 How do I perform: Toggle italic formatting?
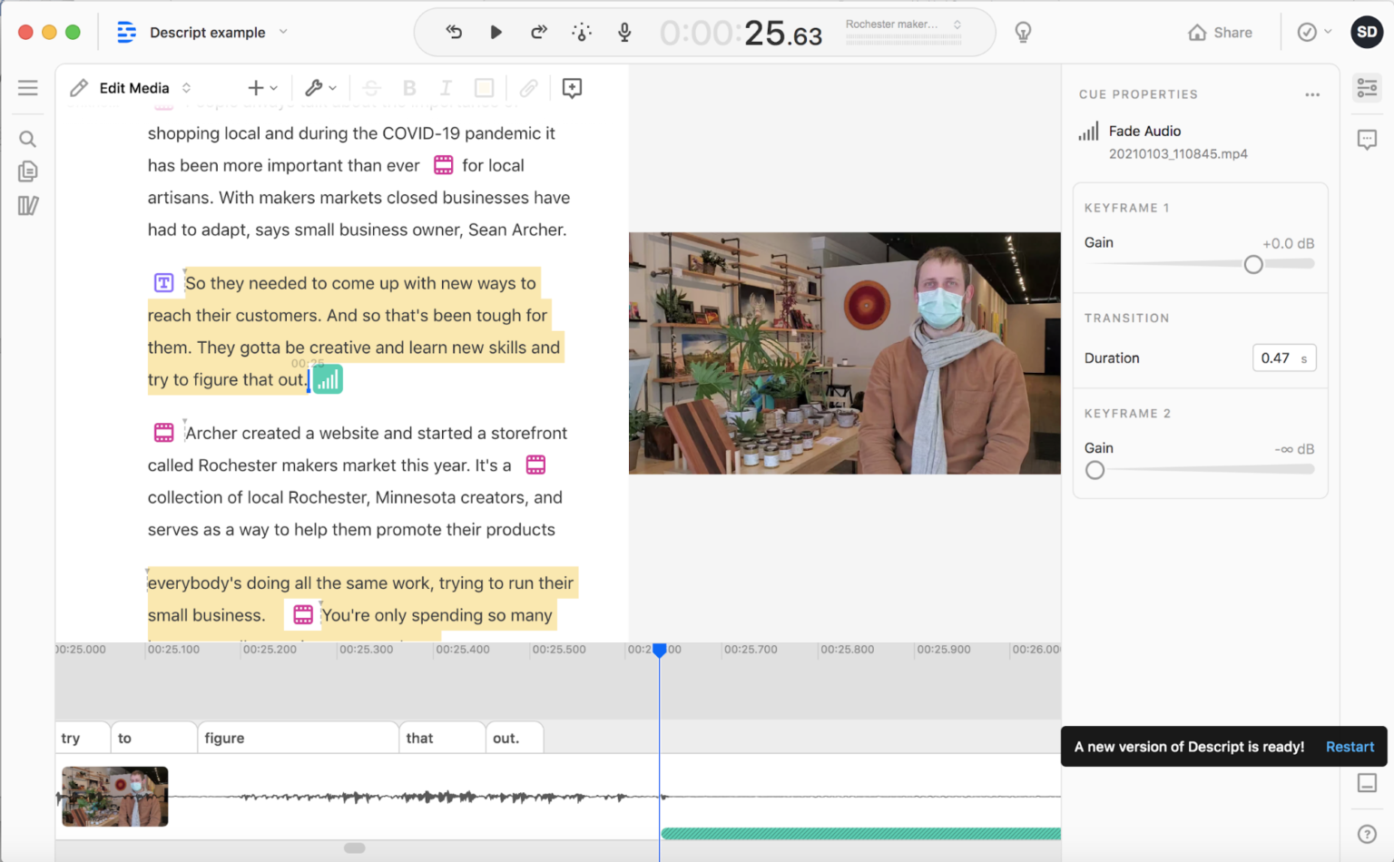click(x=446, y=88)
